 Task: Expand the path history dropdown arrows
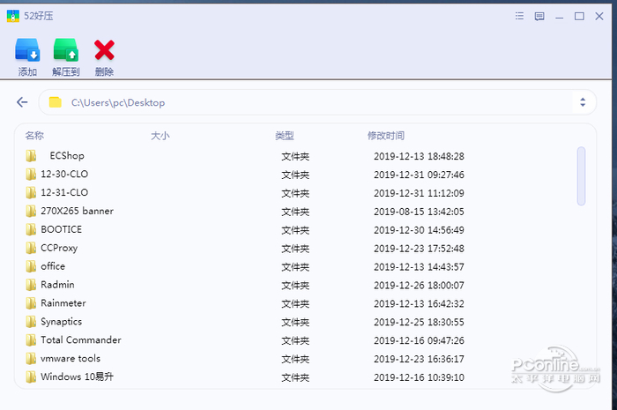[583, 102]
